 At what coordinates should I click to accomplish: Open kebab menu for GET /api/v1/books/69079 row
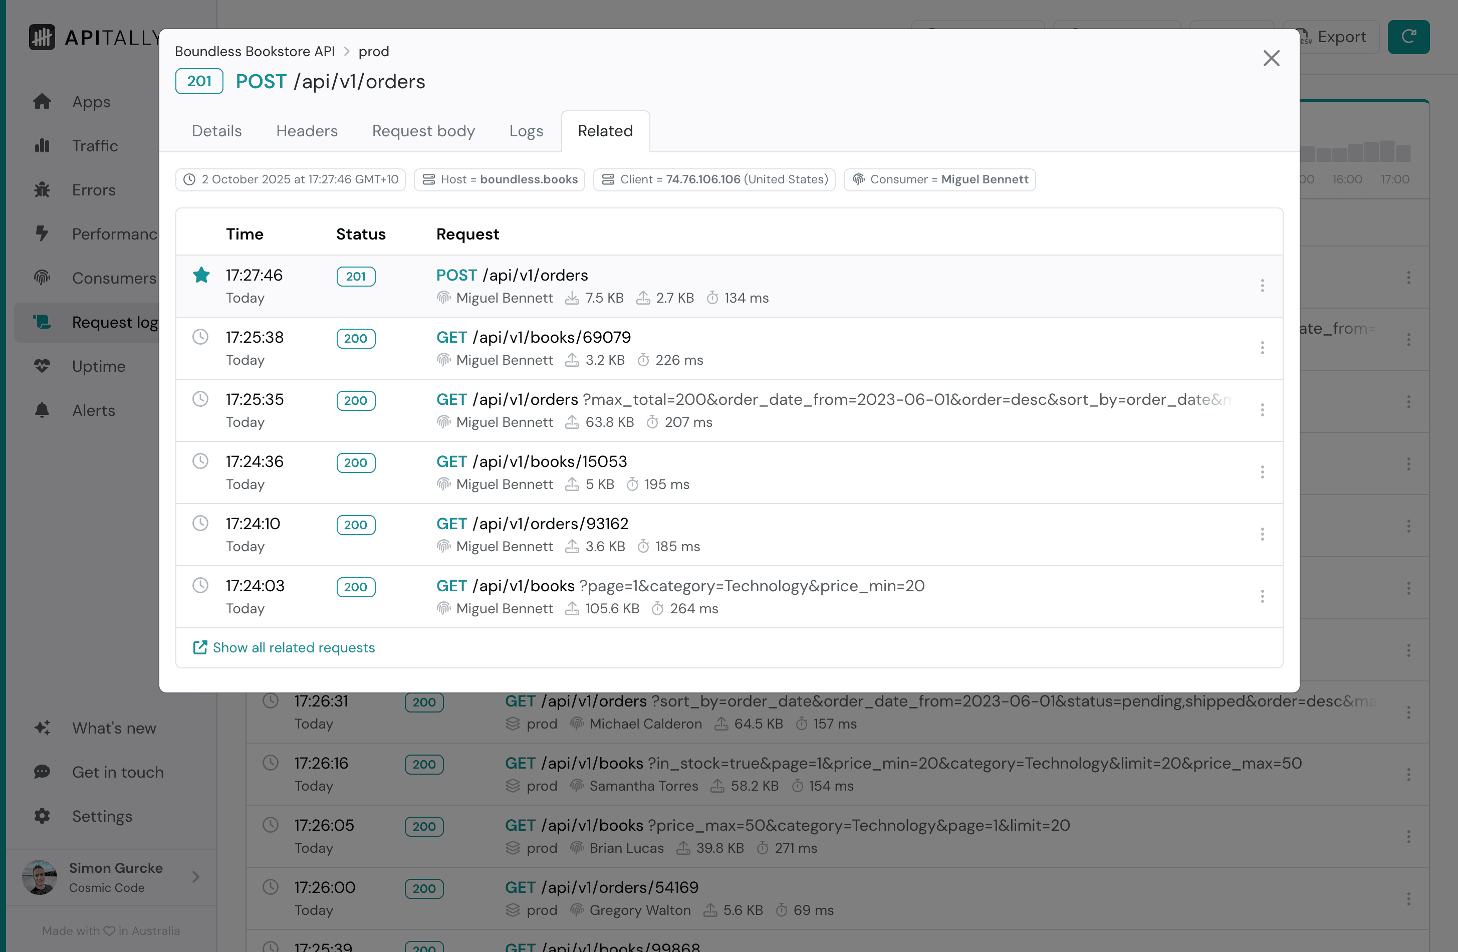click(x=1262, y=348)
